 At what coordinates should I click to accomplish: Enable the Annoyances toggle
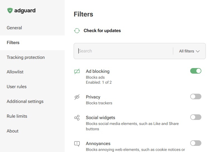click(196, 143)
